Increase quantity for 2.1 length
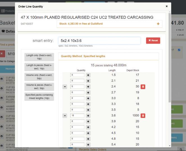The width and height of the screenshot is (186, 151). [88, 81]
